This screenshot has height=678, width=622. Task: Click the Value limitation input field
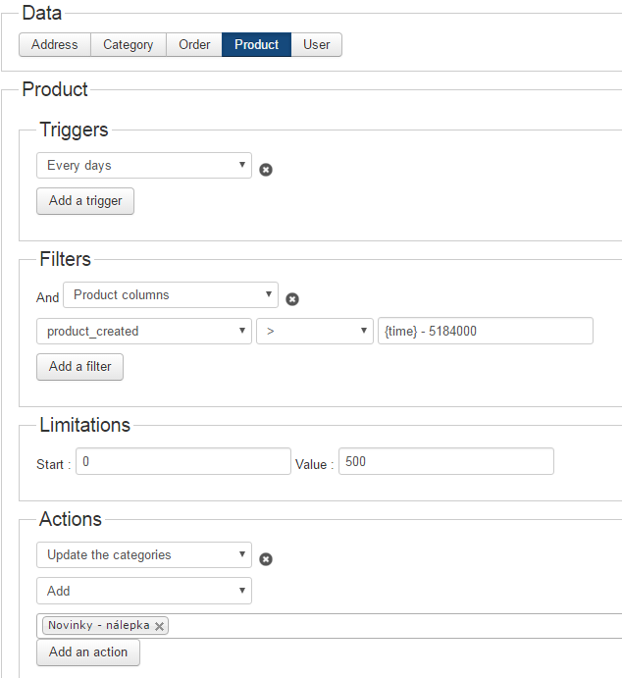[445, 461]
